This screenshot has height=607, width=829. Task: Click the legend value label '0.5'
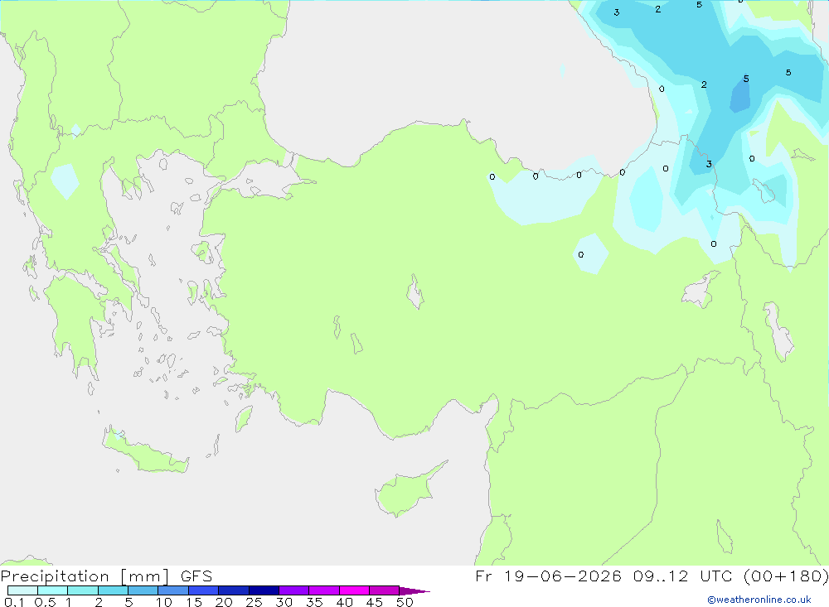(x=45, y=602)
